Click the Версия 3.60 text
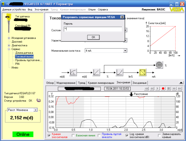186x141 pixels. [x=14, y=97]
